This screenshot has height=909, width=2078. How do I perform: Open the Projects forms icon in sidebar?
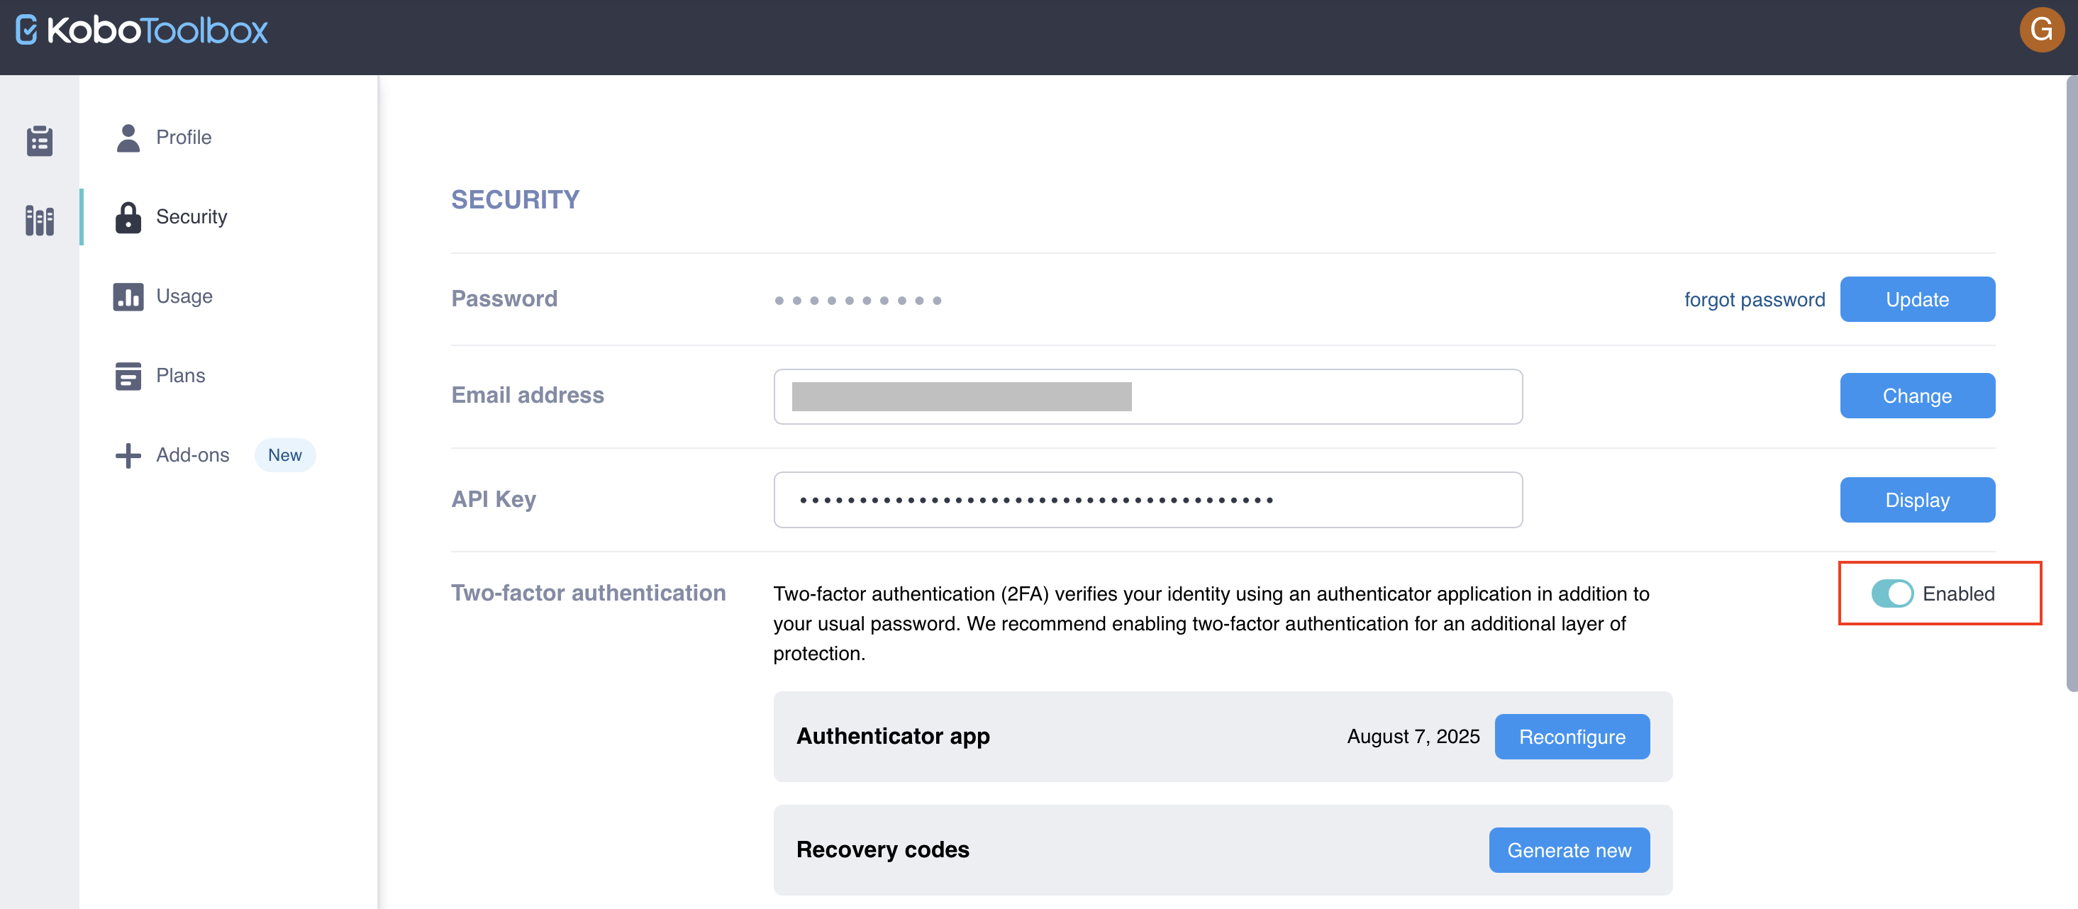(40, 140)
